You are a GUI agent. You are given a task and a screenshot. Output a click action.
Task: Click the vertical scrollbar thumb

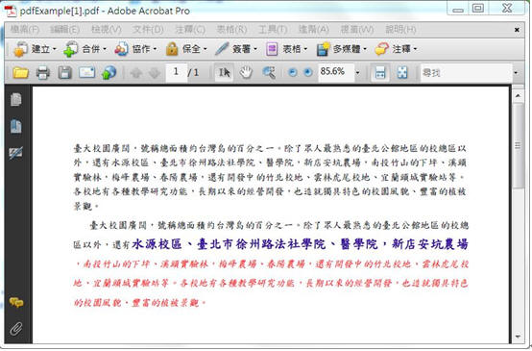518,145
